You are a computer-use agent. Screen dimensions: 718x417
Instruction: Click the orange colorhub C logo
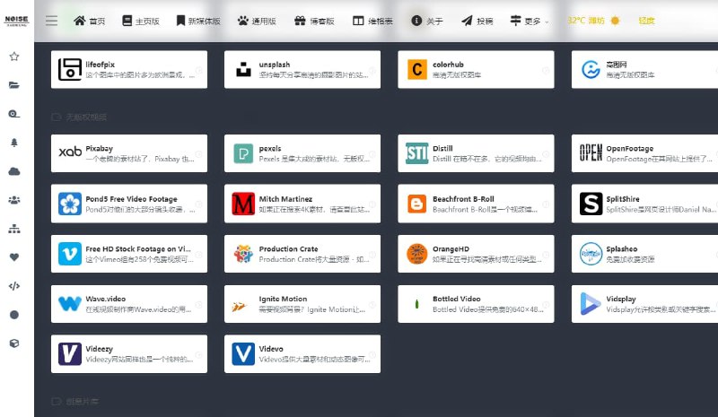pos(417,70)
